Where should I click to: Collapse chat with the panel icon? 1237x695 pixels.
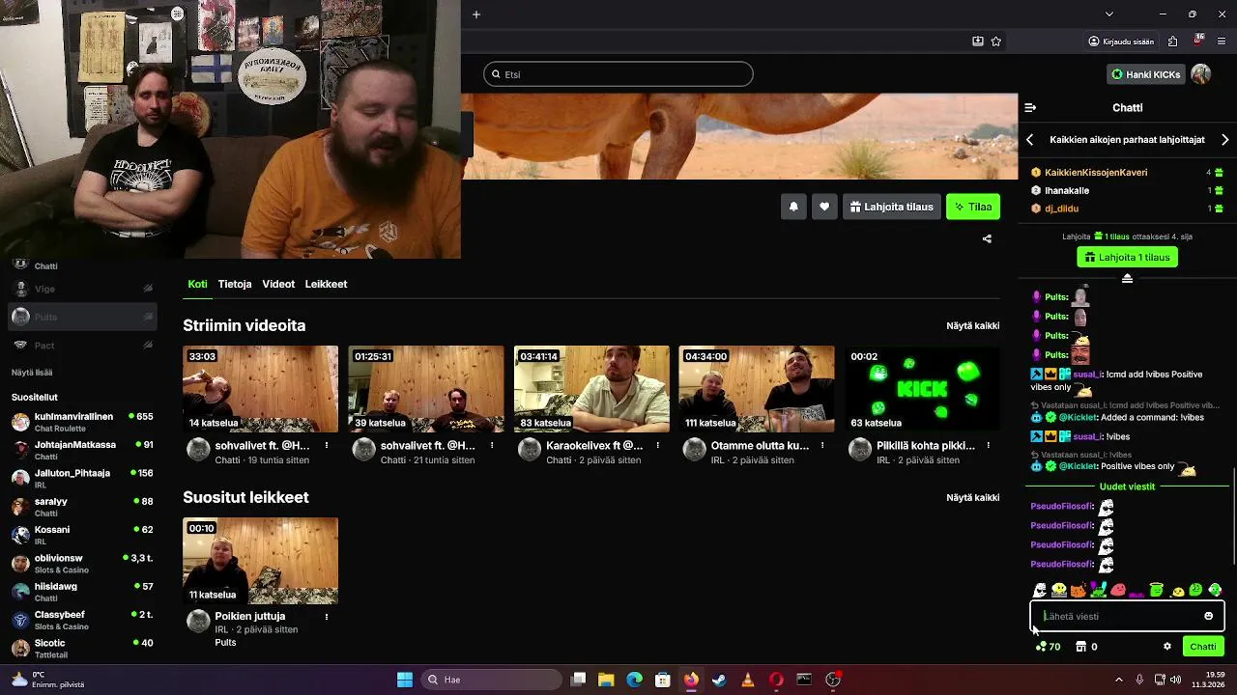pos(1030,108)
